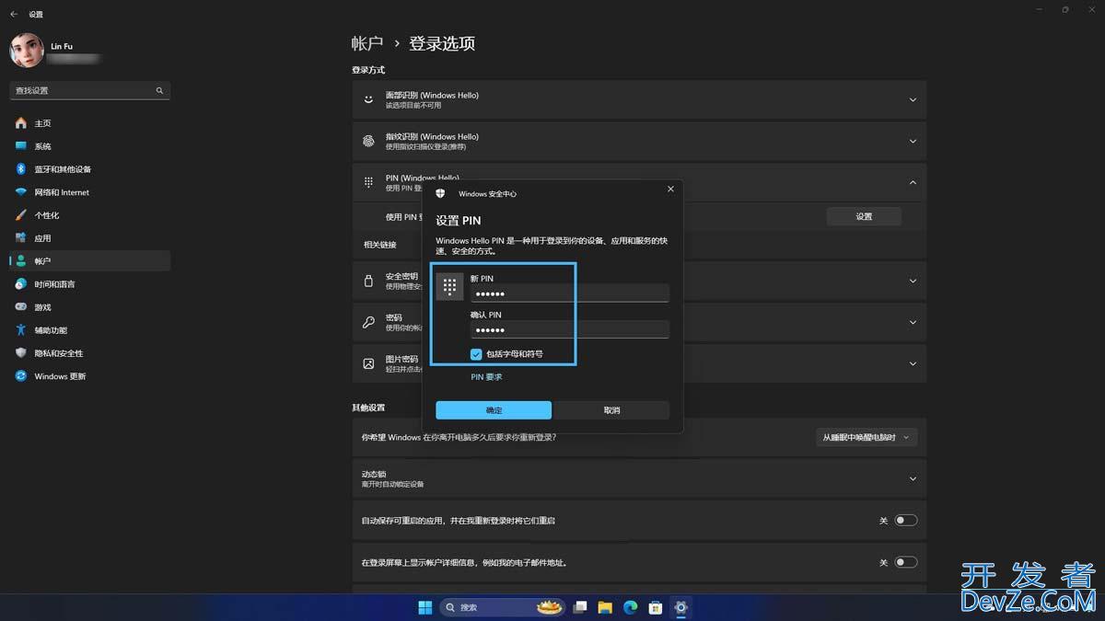Select the 帐户 sidebar item
This screenshot has width=1105, height=621.
point(90,261)
